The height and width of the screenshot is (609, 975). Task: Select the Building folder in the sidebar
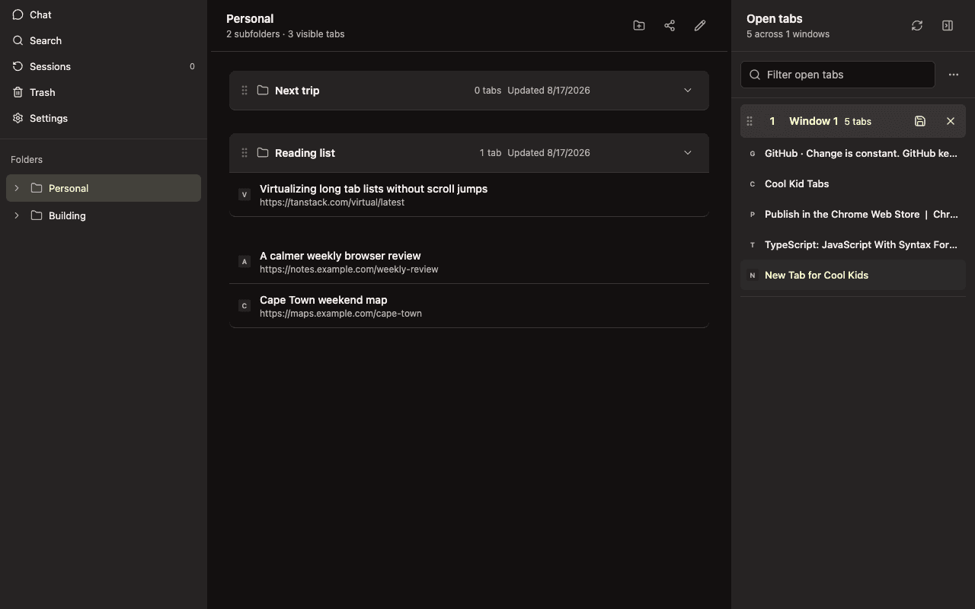pyautogui.click(x=104, y=215)
